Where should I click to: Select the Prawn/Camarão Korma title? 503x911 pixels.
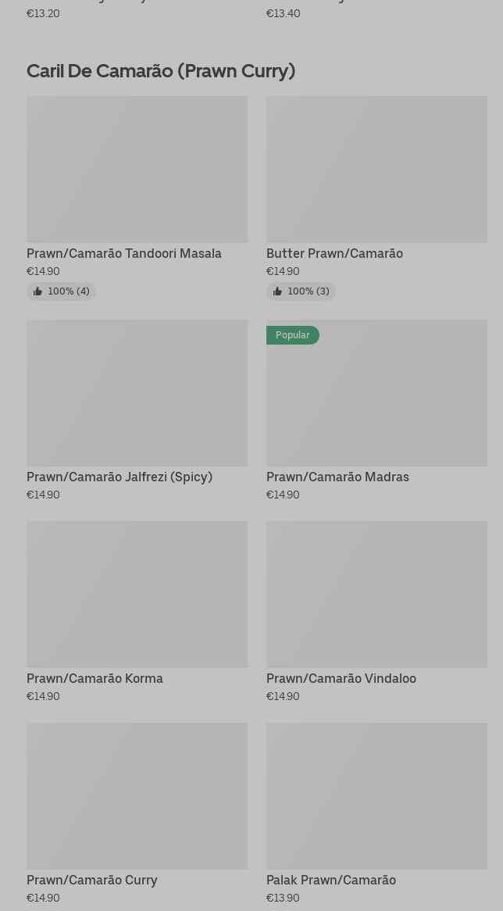pyautogui.click(x=95, y=679)
